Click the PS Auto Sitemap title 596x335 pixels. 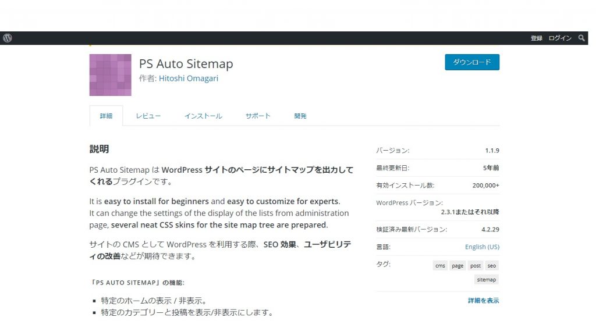[186, 63]
